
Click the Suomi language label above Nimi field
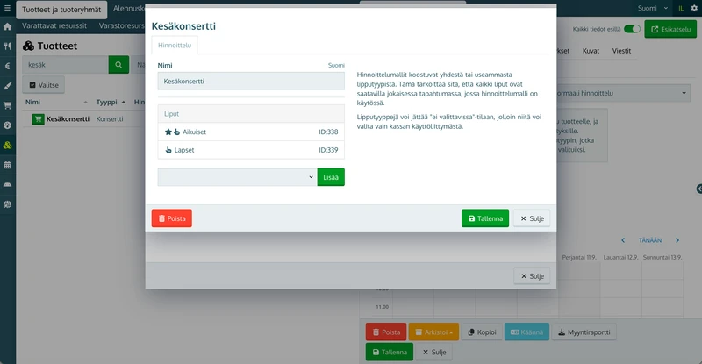pyautogui.click(x=336, y=66)
